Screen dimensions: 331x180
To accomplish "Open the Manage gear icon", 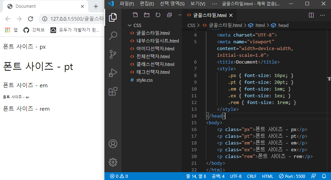I will (x=113, y=162).
